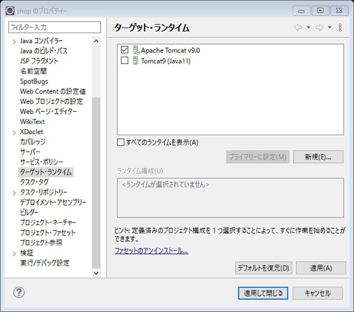Click the Tomcat9 (Java11) server icon

[x=135, y=61]
